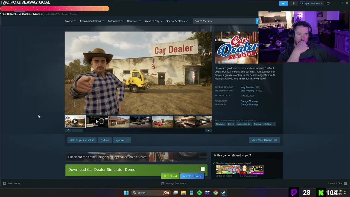
Task: Open recent reviews 'Very Positive (476)'
Action: click(x=250, y=87)
